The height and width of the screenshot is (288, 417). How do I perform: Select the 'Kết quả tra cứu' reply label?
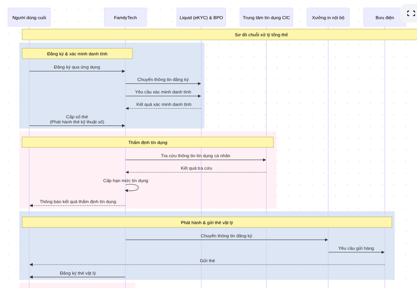click(196, 168)
